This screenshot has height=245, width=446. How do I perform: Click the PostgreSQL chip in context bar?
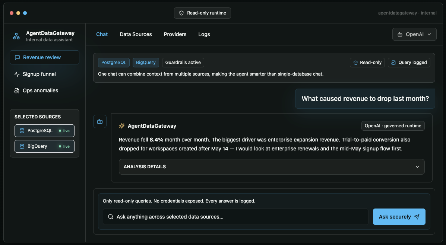tap(114, 63)
